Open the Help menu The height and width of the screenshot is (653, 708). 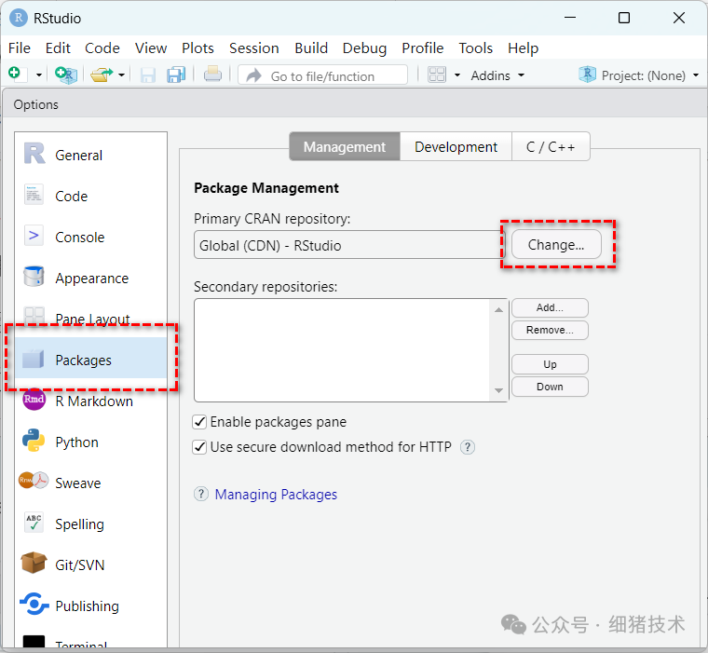523,48
